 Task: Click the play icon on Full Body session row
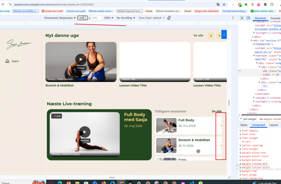pyautogui.click(x=220, y=125)
